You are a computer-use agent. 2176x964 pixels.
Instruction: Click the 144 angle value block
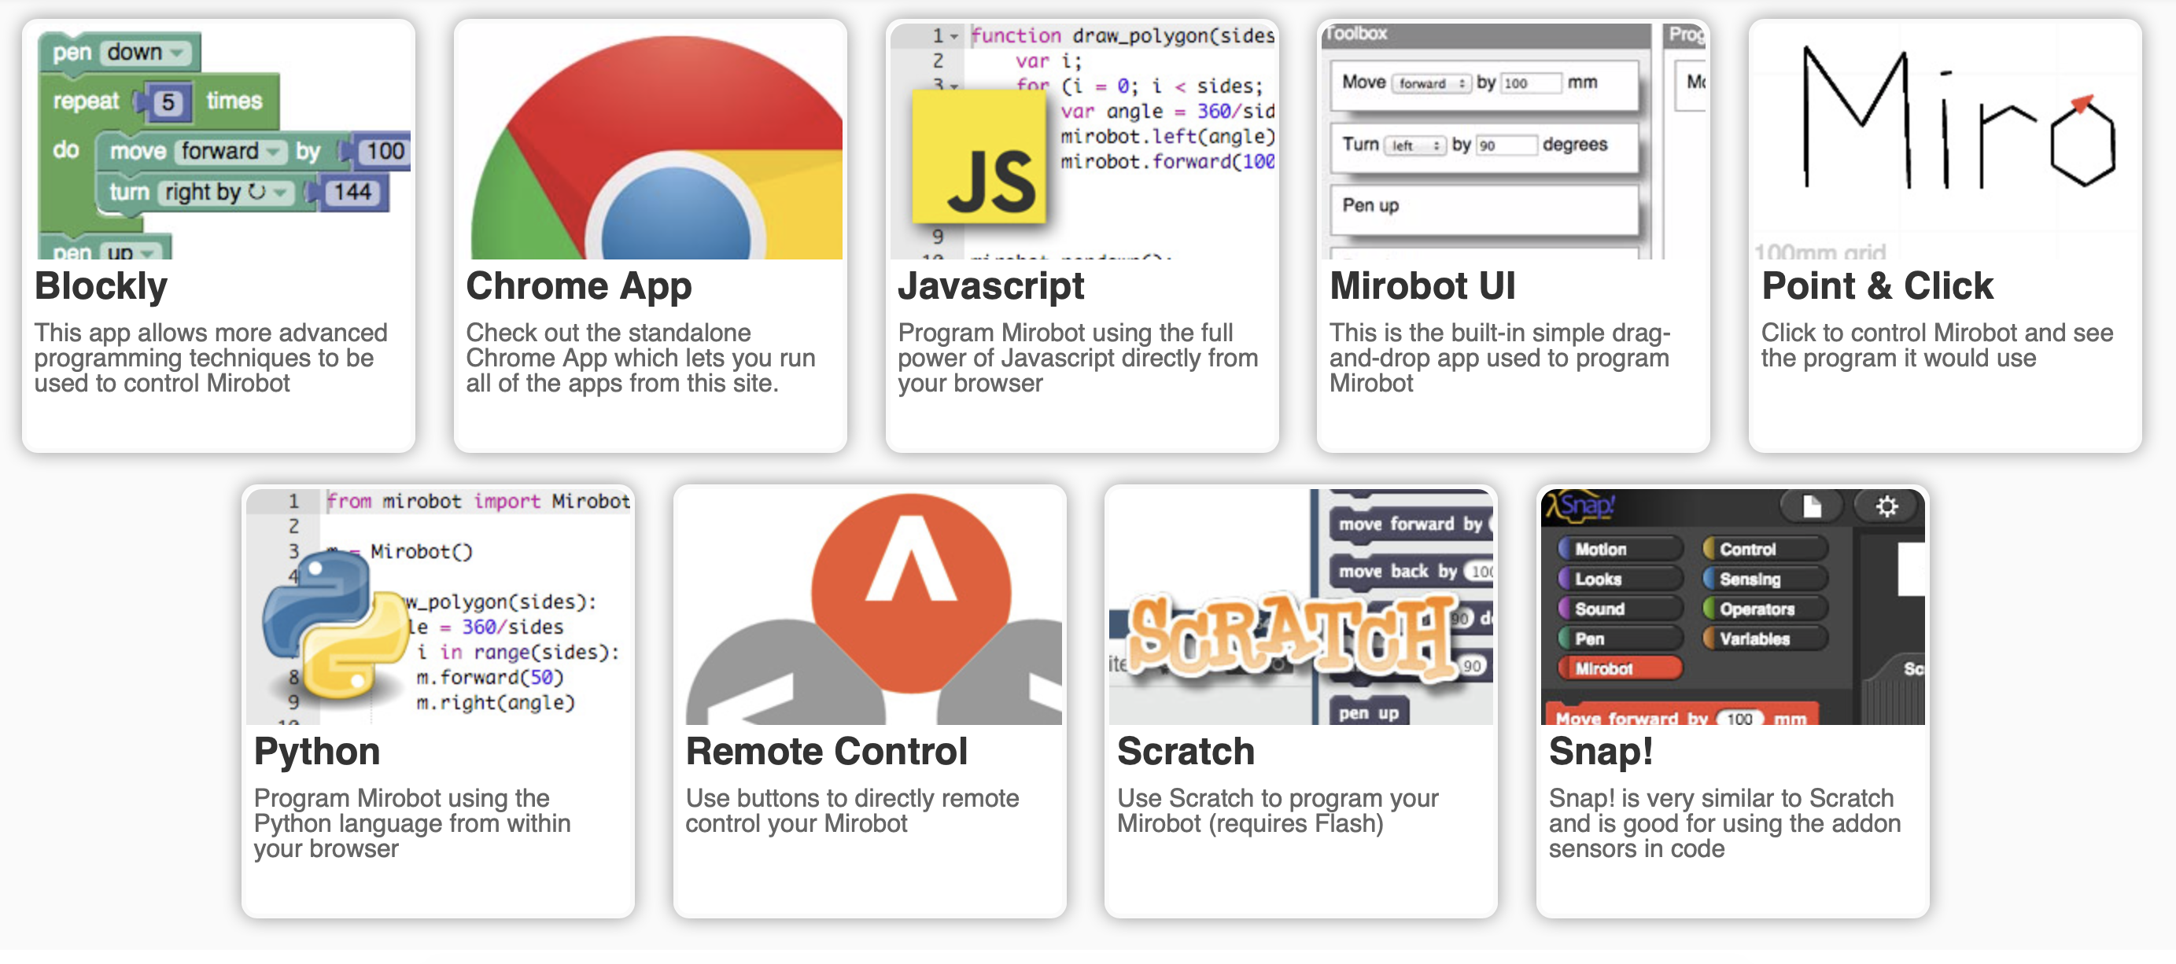pyautogui.click(x=352, y=193)
